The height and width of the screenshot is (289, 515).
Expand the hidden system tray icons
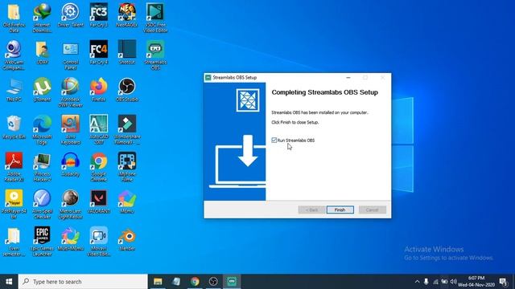(417, 282)
